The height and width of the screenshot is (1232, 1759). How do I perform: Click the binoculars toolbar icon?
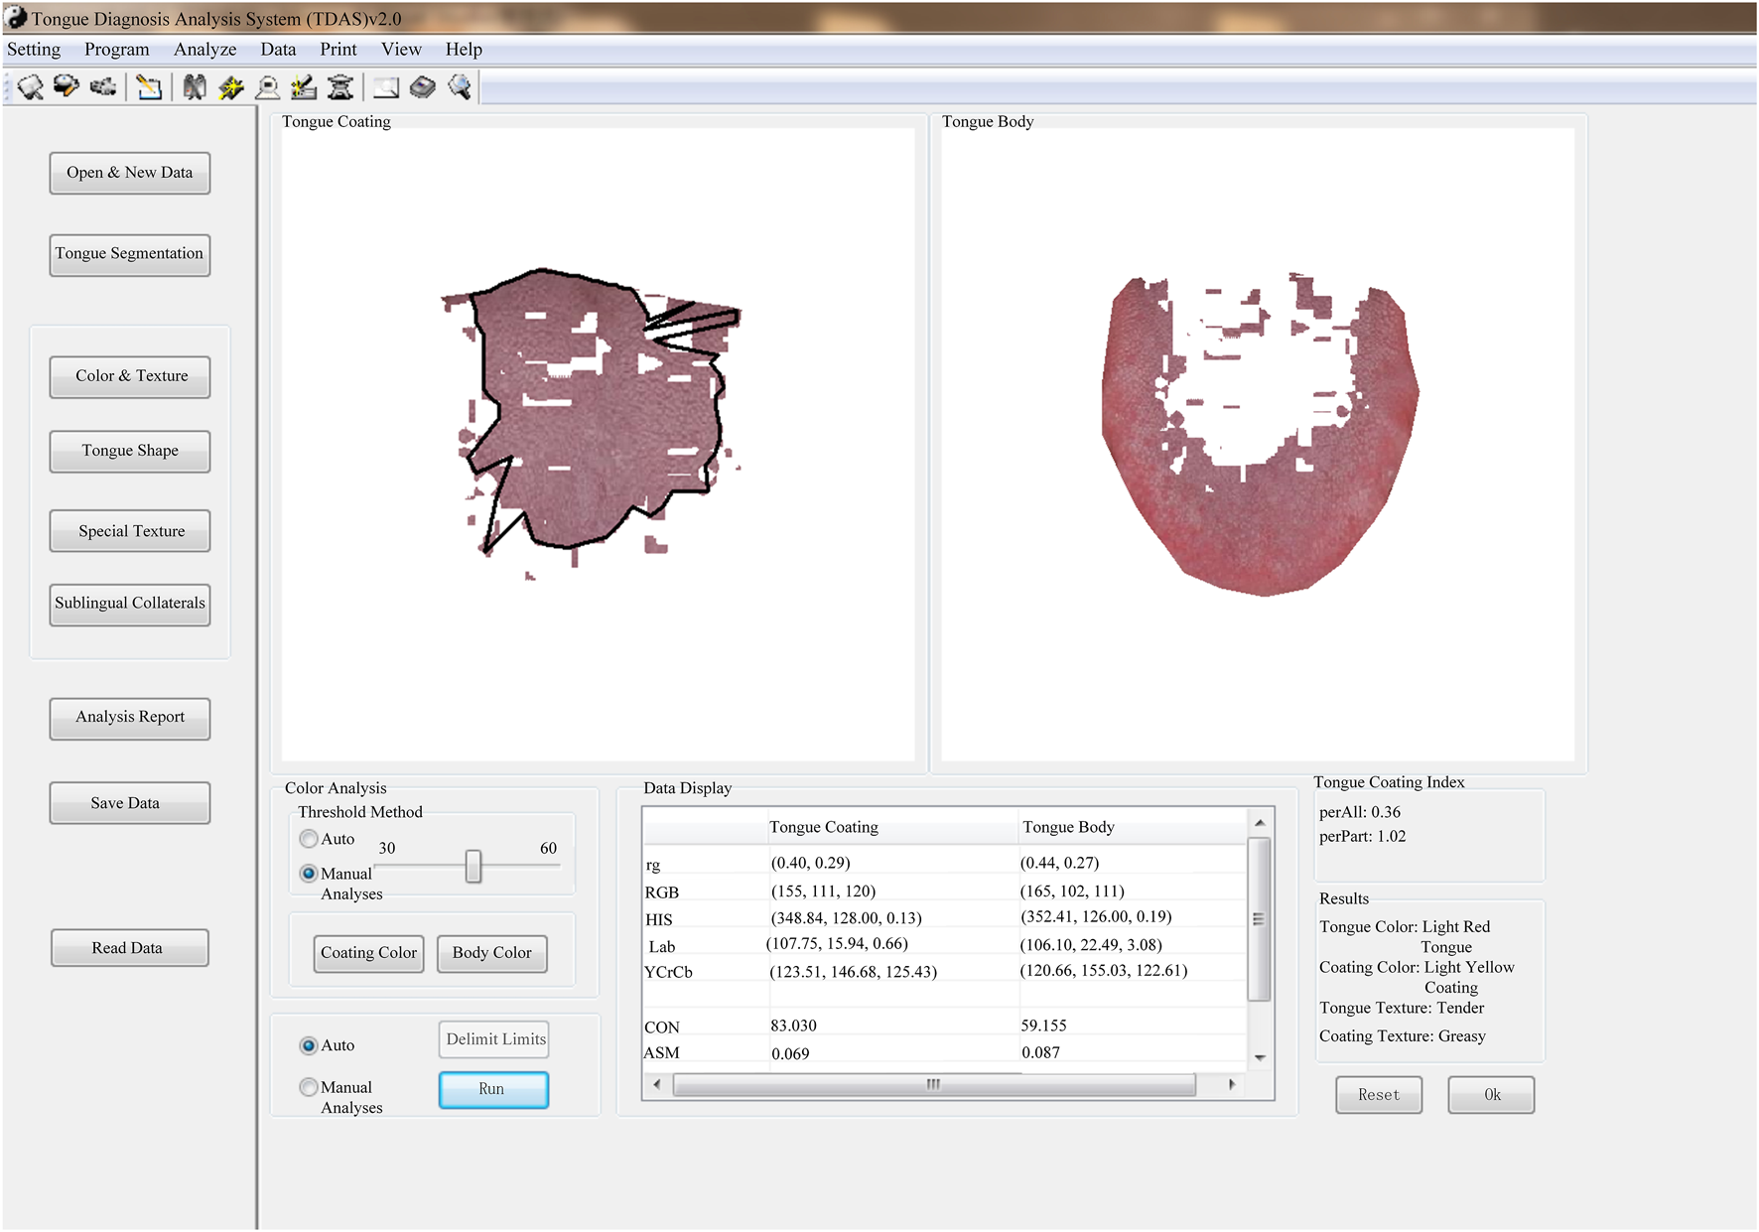[x=195, y=88]
